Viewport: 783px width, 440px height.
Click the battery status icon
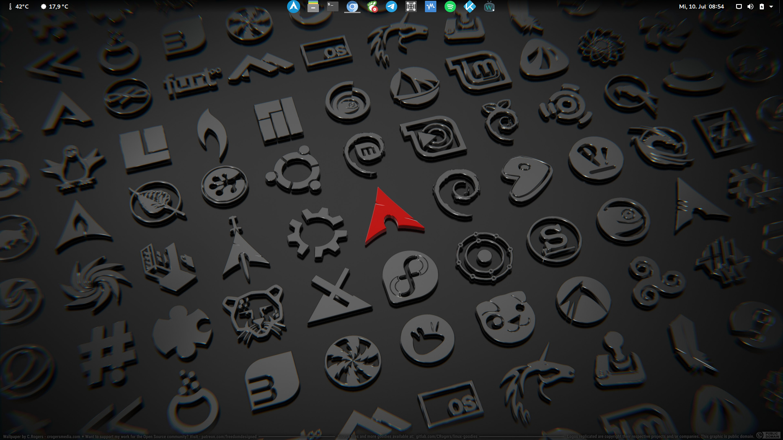coord(761,7)
